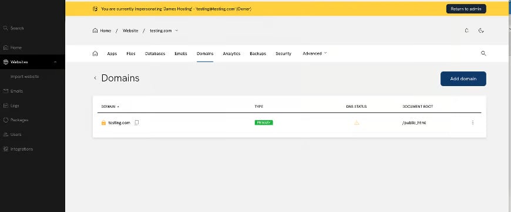Click the Packages circle icon
This screenshot has height=212, width=511.
(x=5, y=120)
